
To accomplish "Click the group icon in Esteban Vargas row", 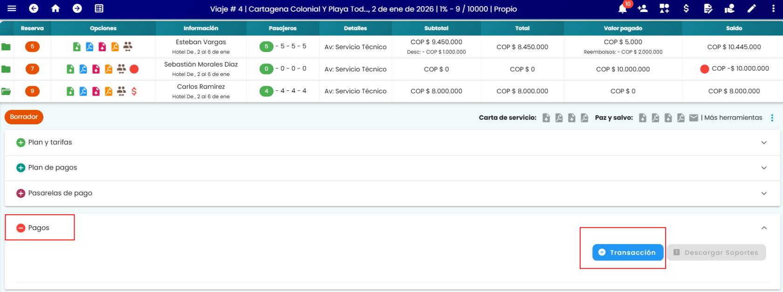I will (x=128, y=47).
